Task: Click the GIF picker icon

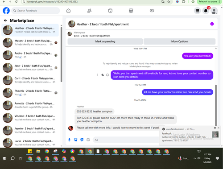Action: (x=88, y=140)
